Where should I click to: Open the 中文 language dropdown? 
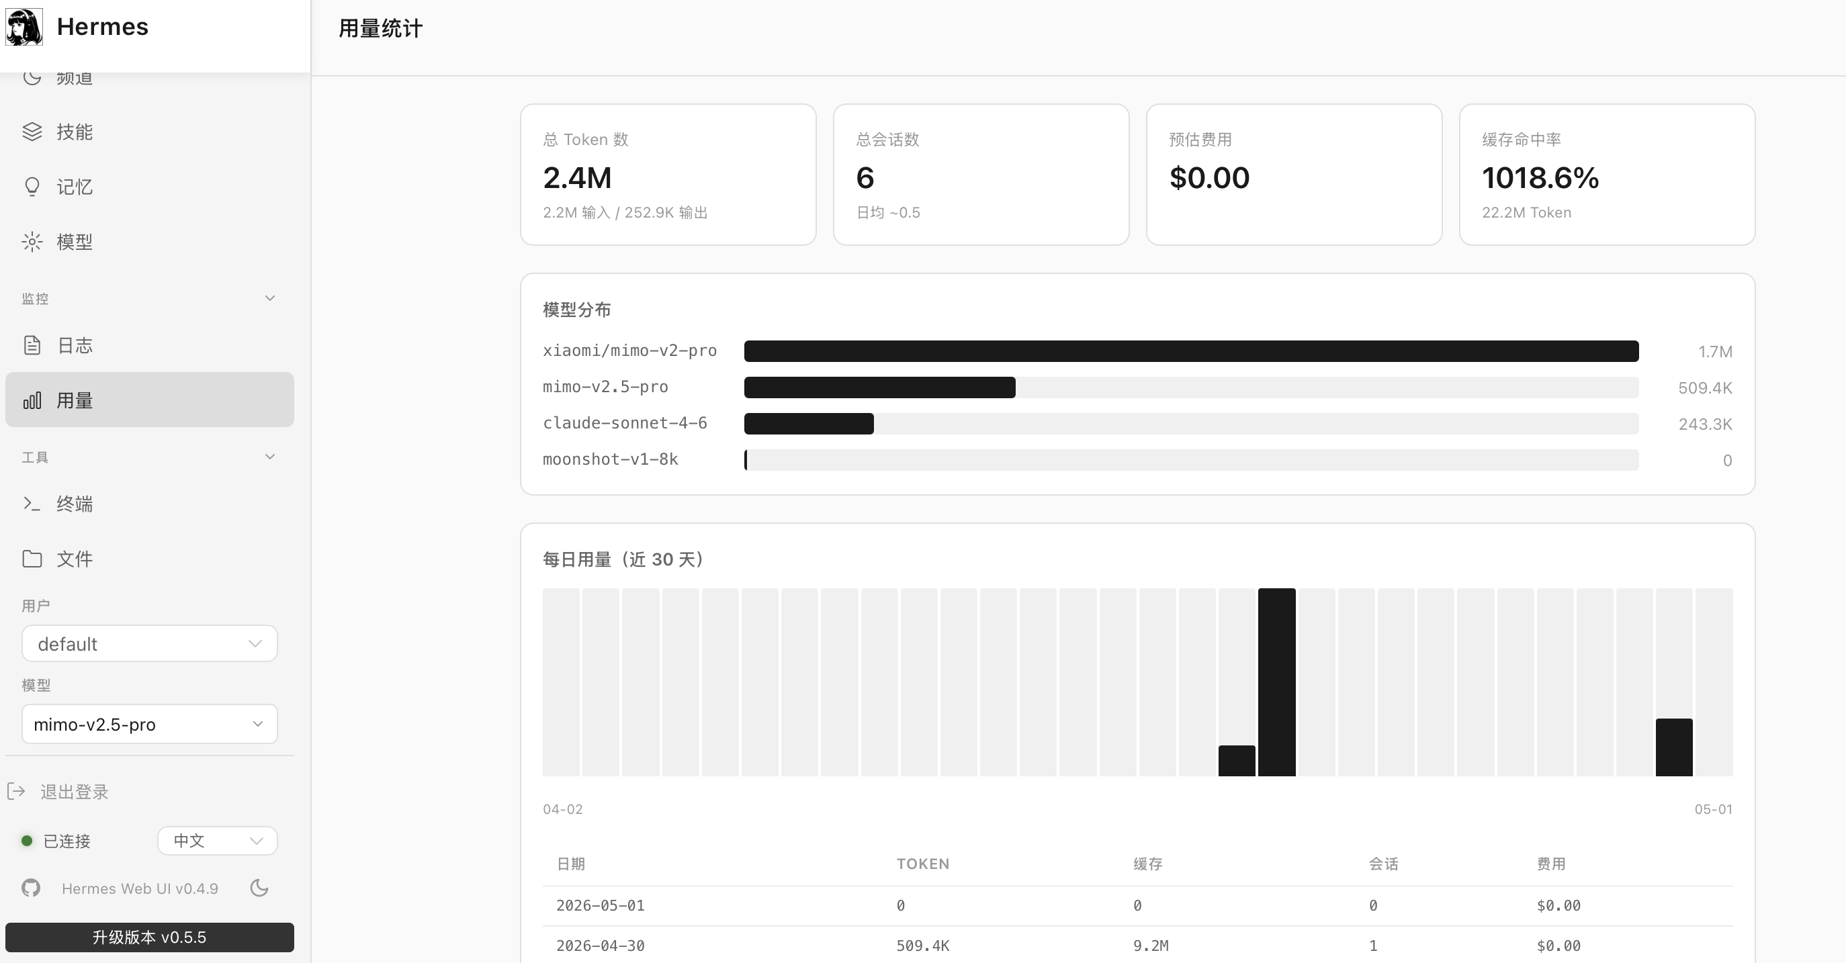[218, 841]
